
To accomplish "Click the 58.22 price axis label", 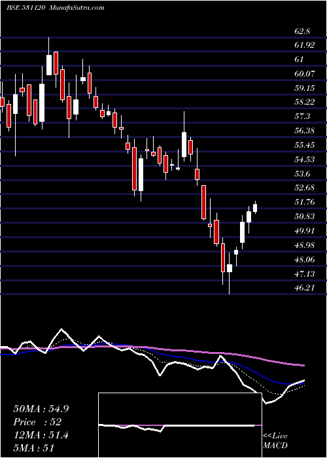I will click(x=305, y=102).
